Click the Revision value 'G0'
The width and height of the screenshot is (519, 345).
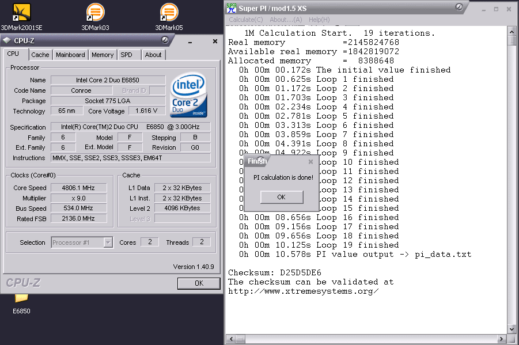click(x=195, y=147)
